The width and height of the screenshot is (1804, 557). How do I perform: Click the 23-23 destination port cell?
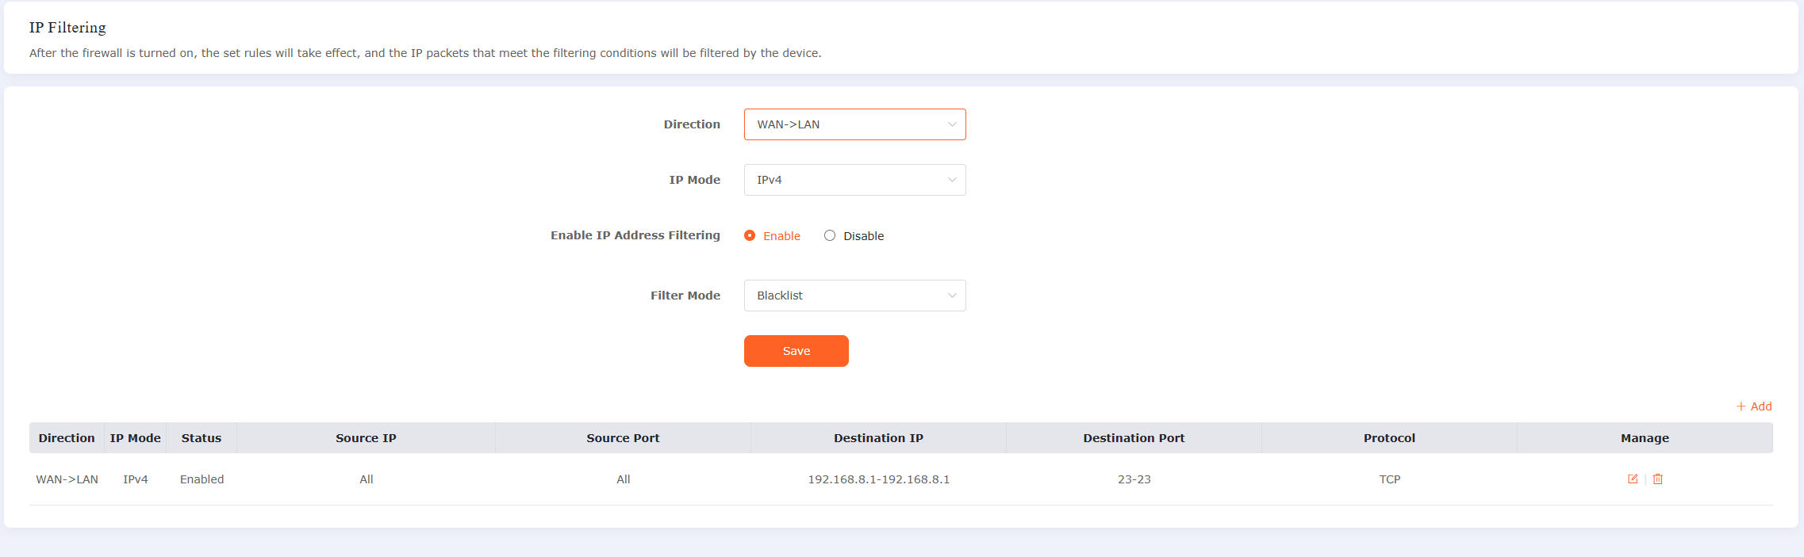coord(1134,479)
